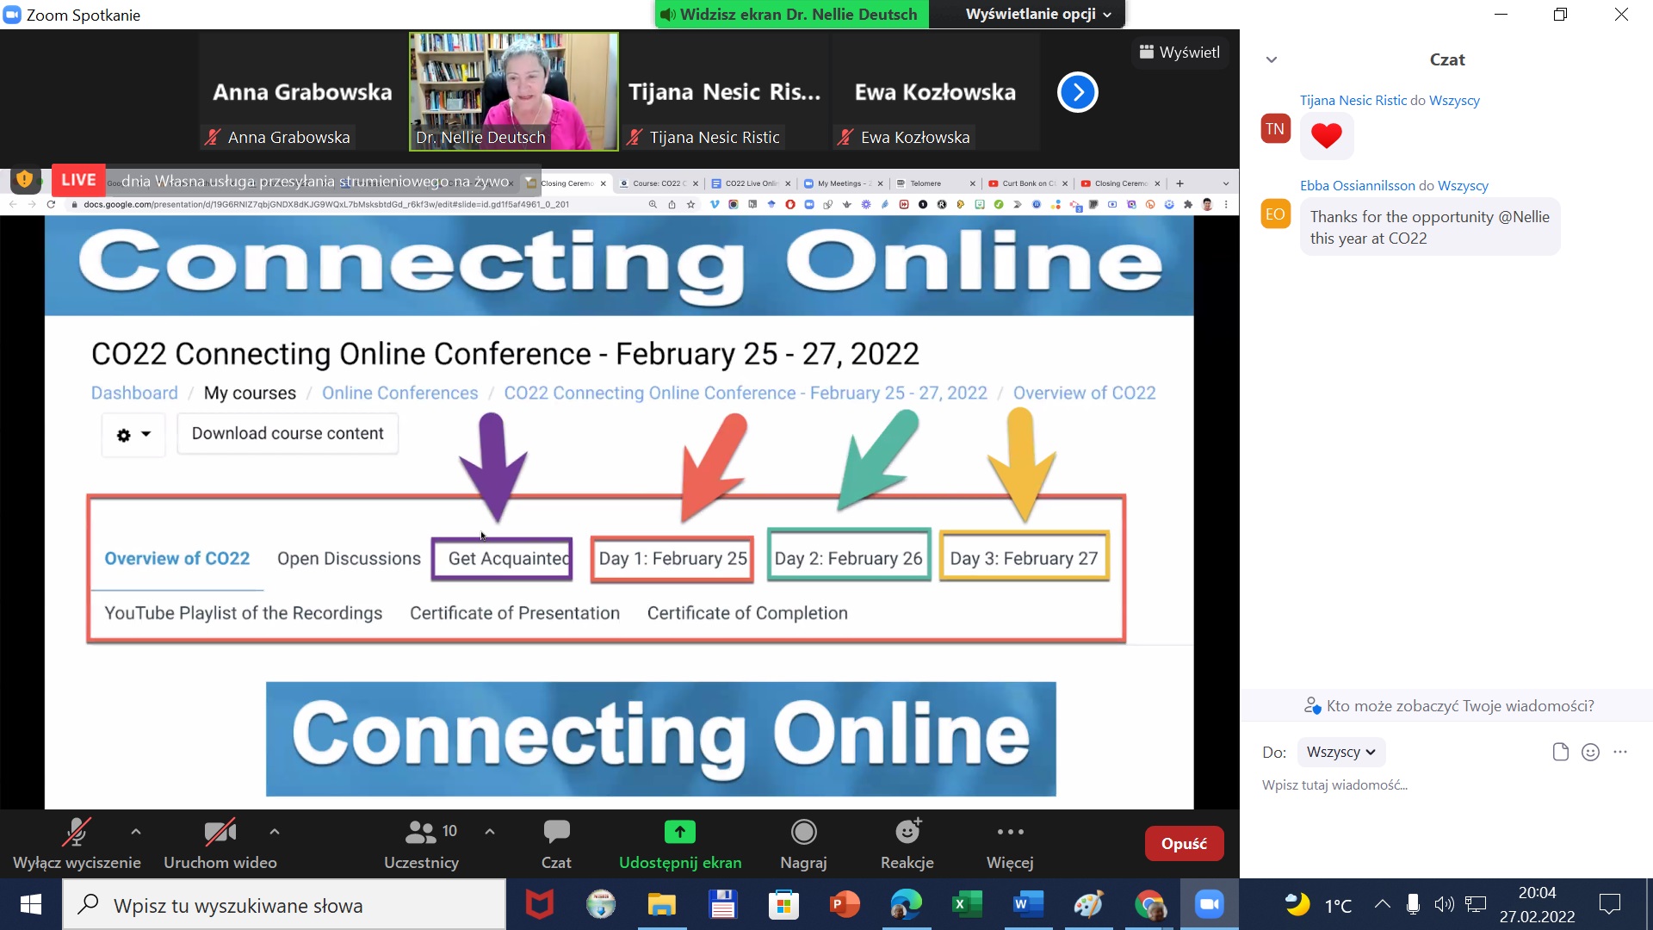Open File Explorer from taskbar
1653x930 pixels.
(x=662, y=905)
